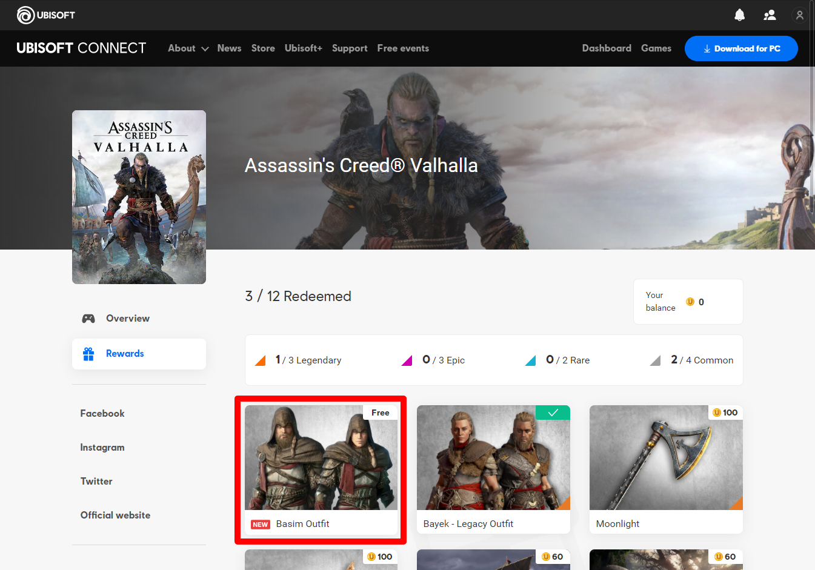Click the Your balance label

point(660,302)
